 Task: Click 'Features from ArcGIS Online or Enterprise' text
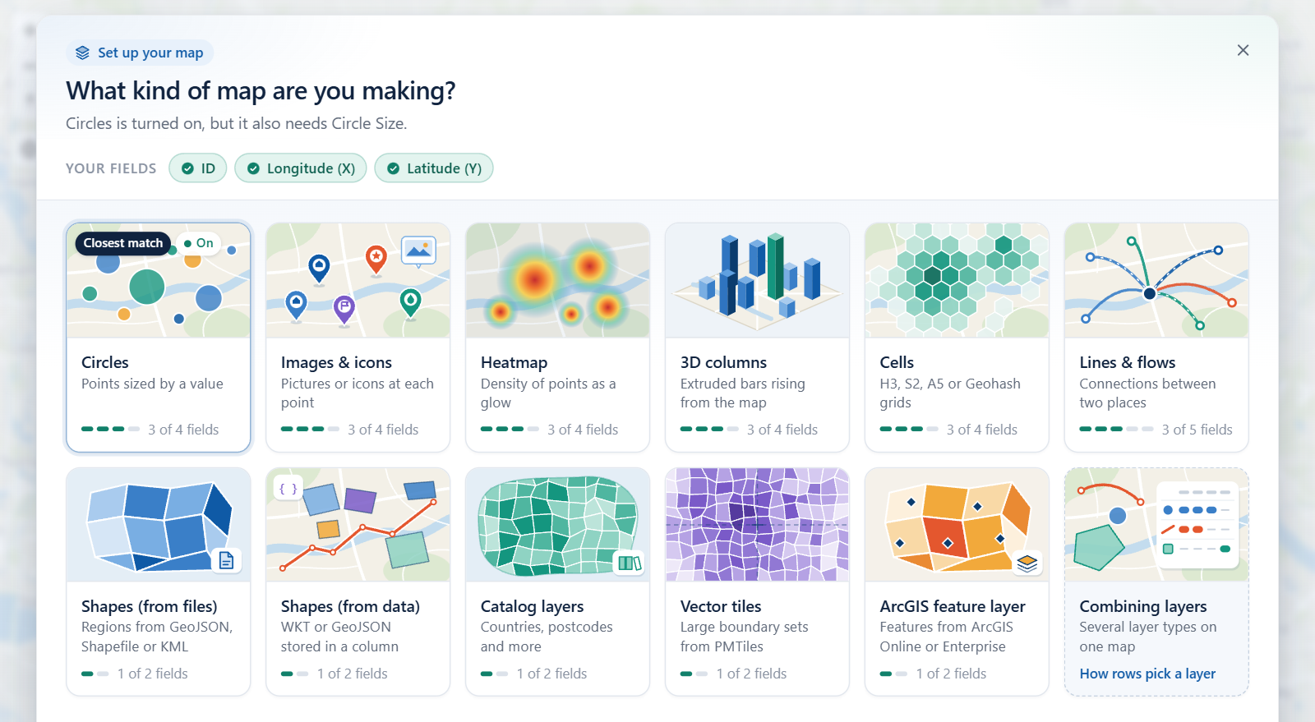click(x=947, y=637)
